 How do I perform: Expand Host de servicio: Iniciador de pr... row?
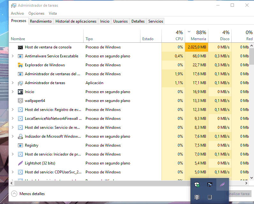(x=13, y=154)
